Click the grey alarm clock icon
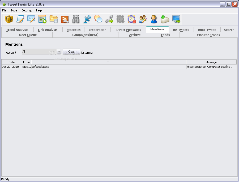Image resolution: width=239 pixels, height=182 pixels. pos(120,19)
